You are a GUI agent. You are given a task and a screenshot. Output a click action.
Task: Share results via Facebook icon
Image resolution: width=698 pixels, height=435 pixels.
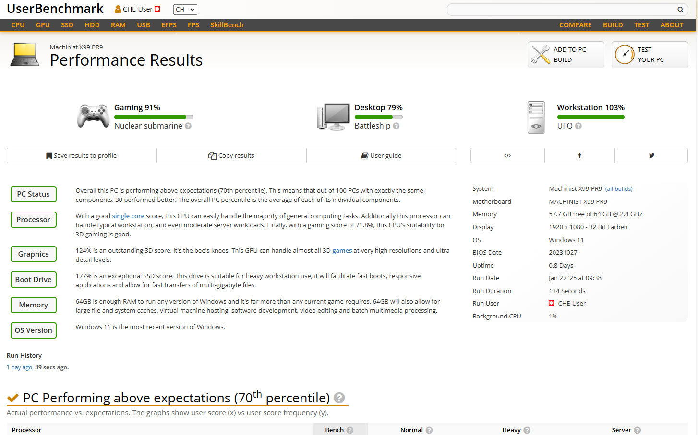579,155
